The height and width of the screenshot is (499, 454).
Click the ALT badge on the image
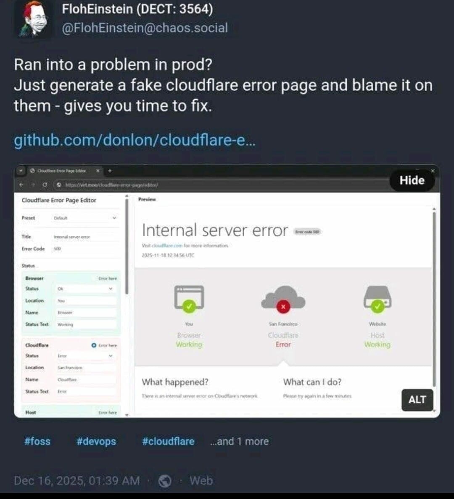(417, 400)
